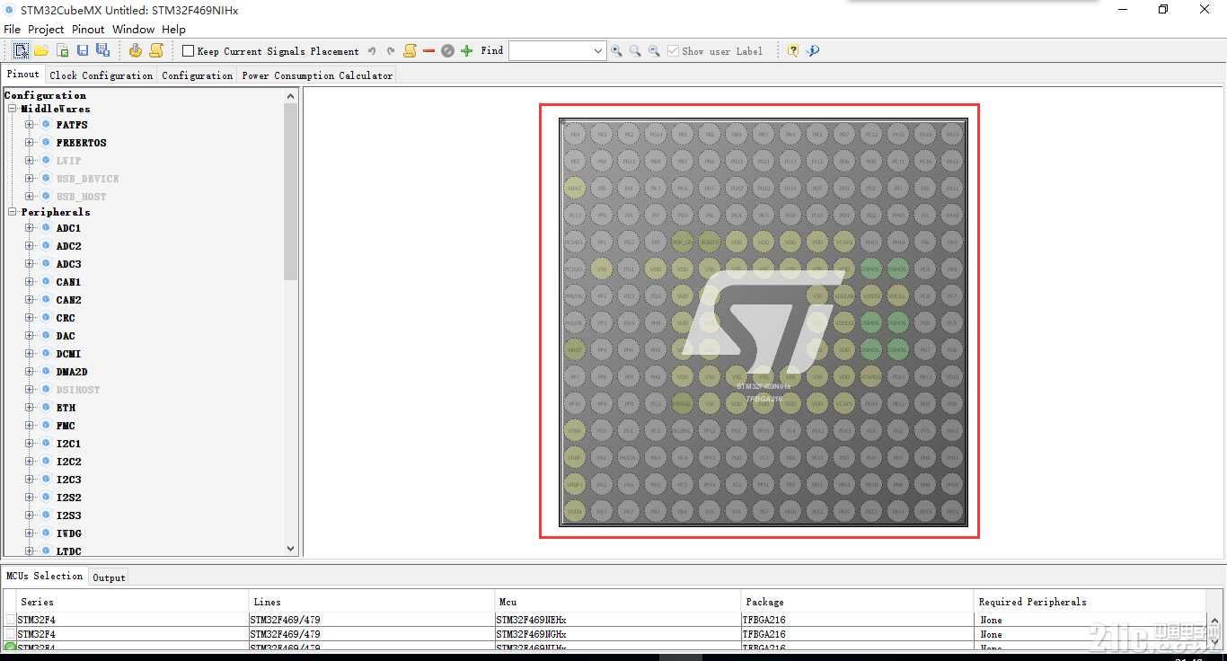
Task: Select the DMA2D tree item
Action: click(x=72, y=372)
